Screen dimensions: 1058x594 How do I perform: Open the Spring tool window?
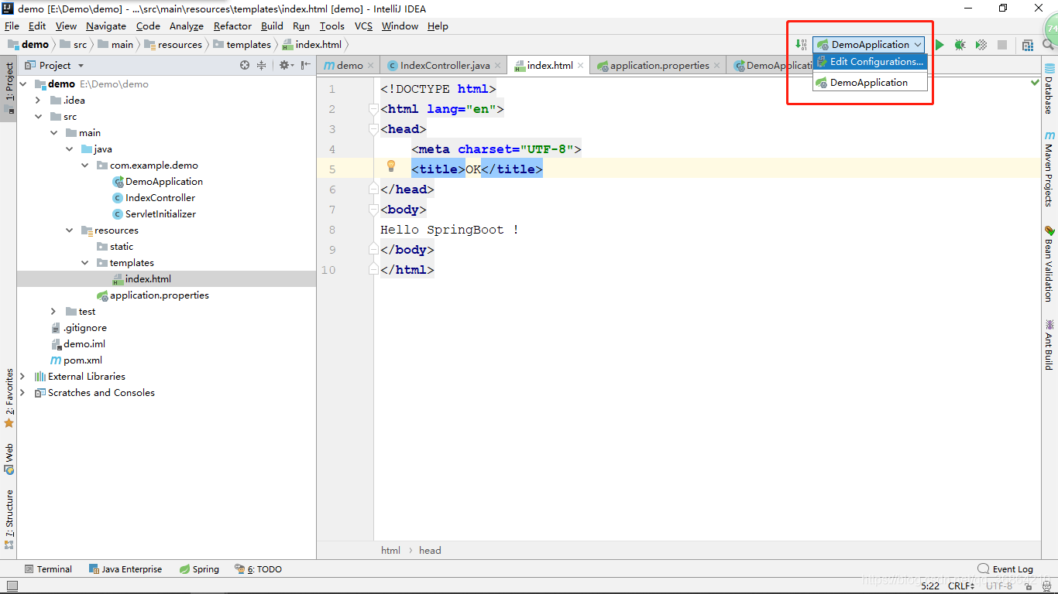coord(199,569)
